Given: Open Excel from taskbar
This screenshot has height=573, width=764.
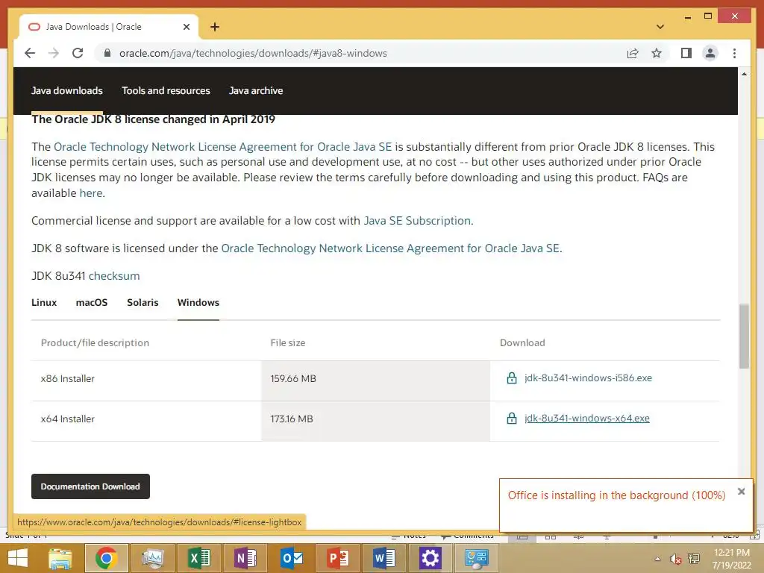Looking at the screenshot, I should click(198, 558).
